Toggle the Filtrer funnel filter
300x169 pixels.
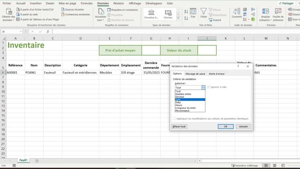coord(203,13)
